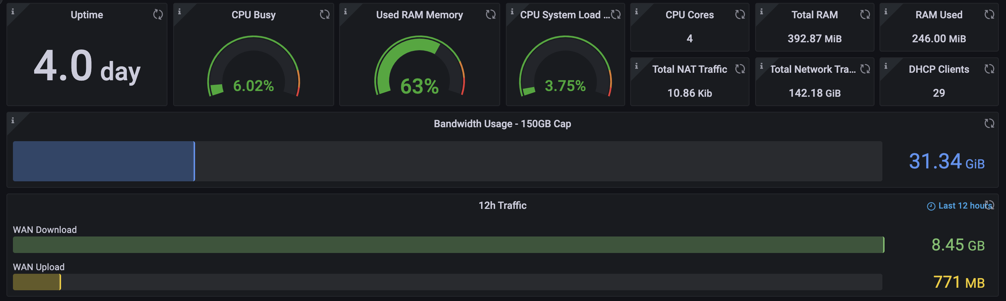Open the 12h Traffic panel title menu
1006x301 pixels.
502,206
